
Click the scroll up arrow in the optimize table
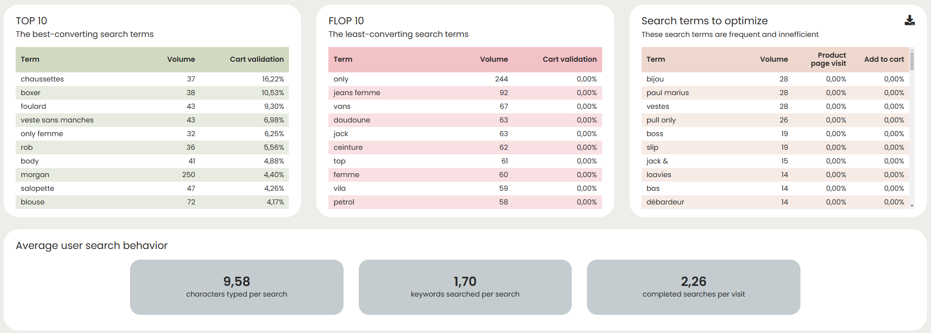(912, 50)
